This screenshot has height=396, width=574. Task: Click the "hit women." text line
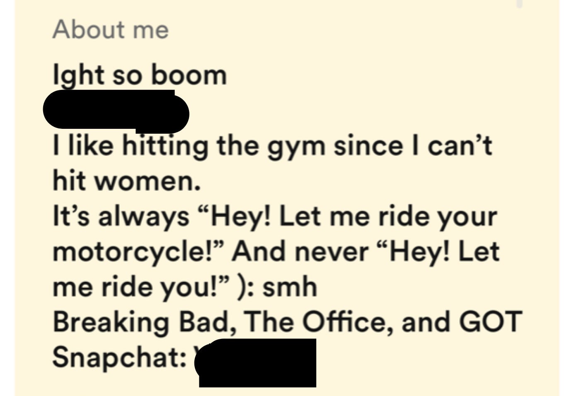[126, 181]
